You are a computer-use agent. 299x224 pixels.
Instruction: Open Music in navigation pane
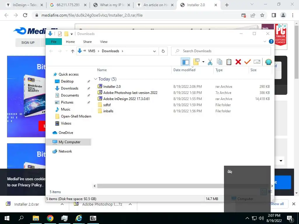tap(65, 109)
